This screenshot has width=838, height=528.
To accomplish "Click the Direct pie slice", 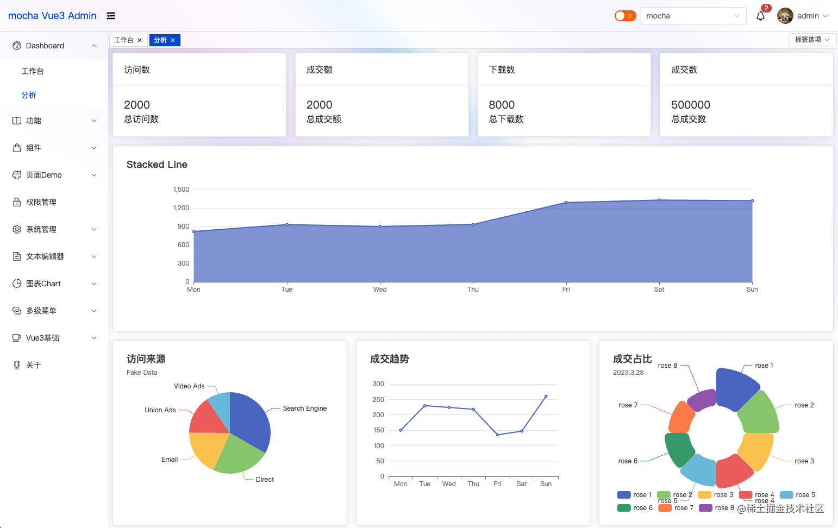I will click(238, 455).
